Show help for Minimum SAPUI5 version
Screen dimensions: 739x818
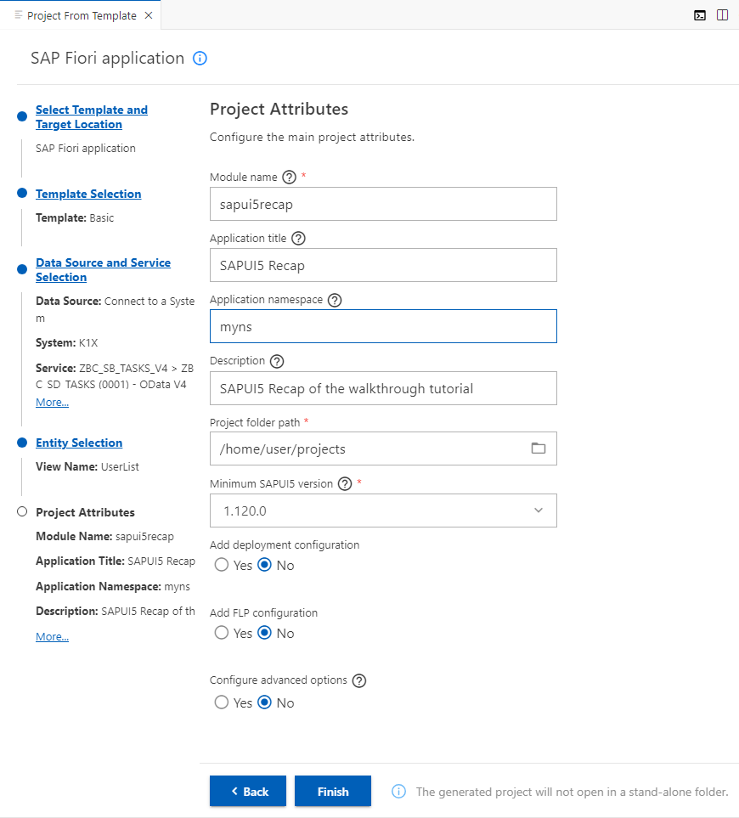point(345,484)
